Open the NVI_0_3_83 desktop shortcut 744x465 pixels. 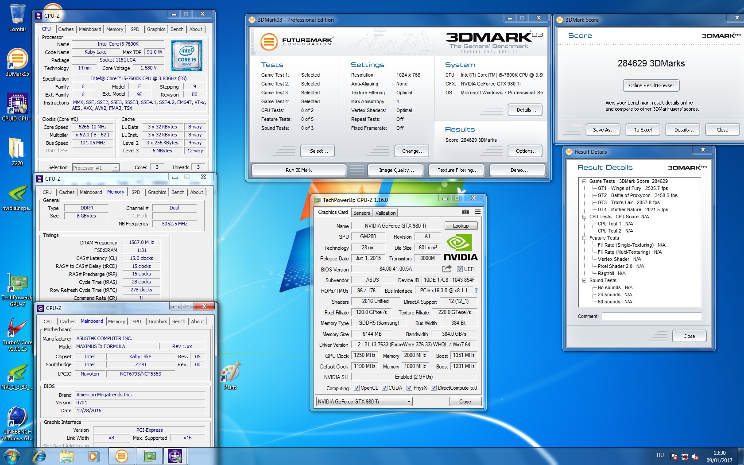[17, 376]
